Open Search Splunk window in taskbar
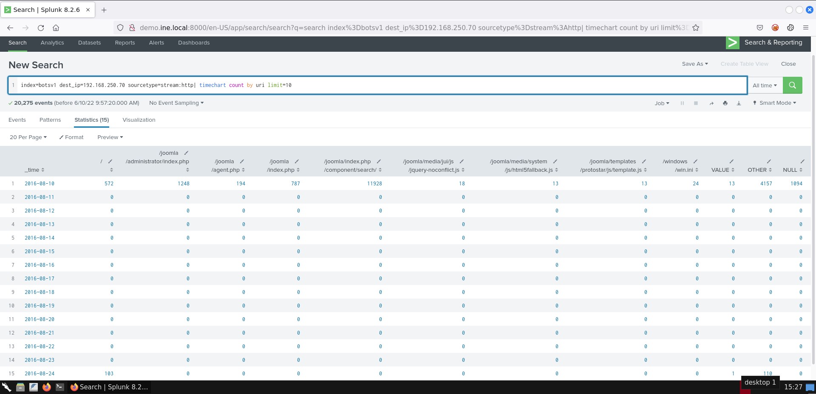 pyautogui.click(x=109, y=387)
